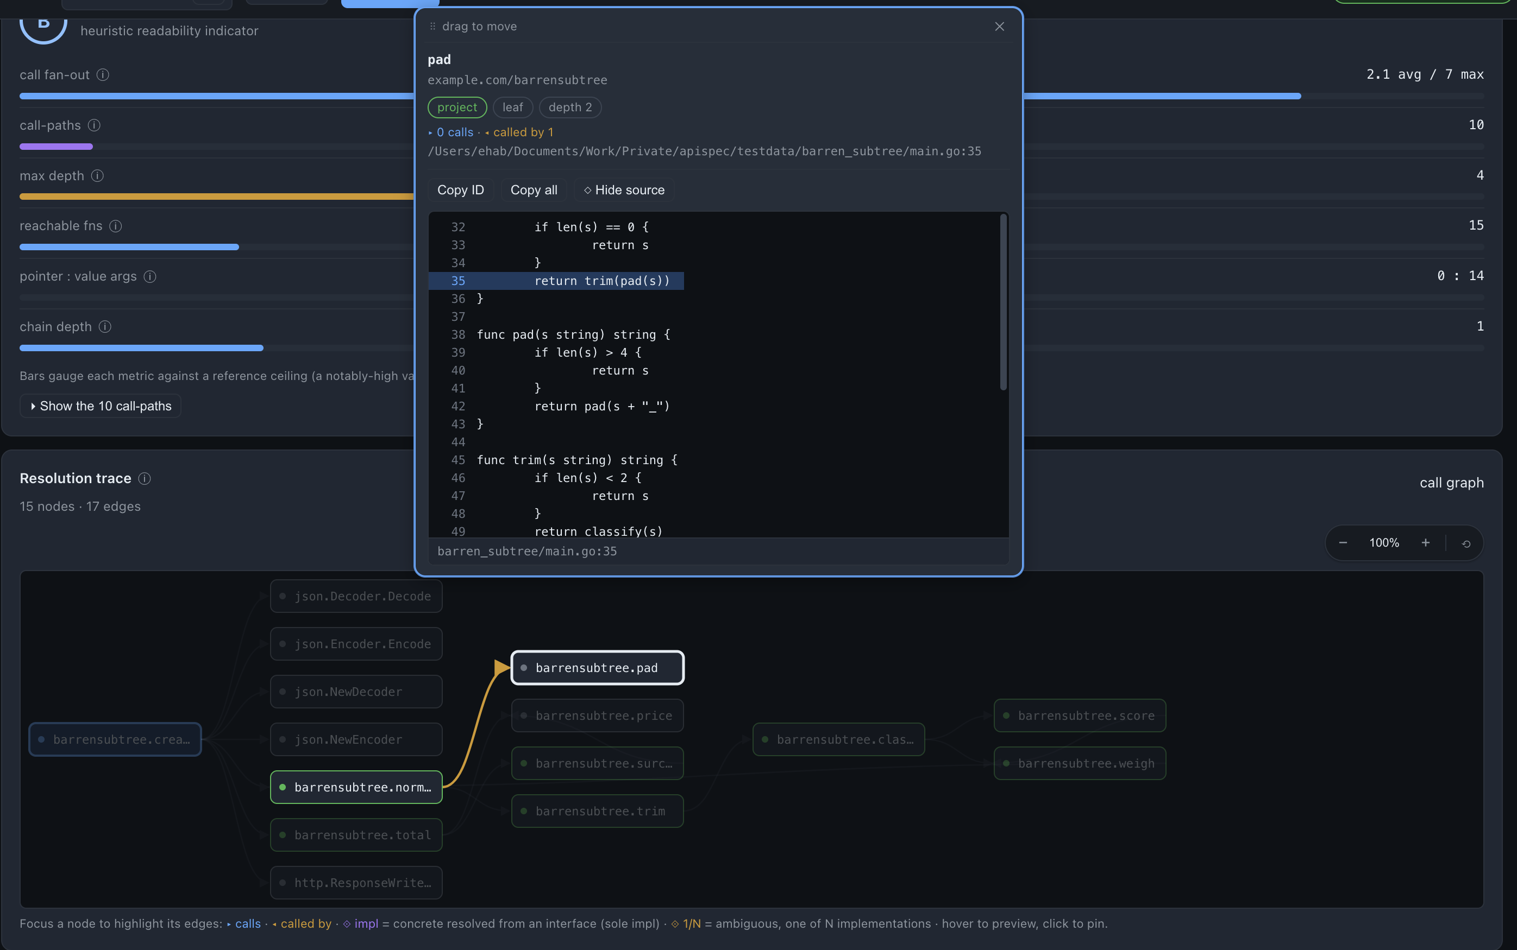This screenshot has height=950, width=1517.
Task: Open pointer : value args info icon
Action: (149, 276)
